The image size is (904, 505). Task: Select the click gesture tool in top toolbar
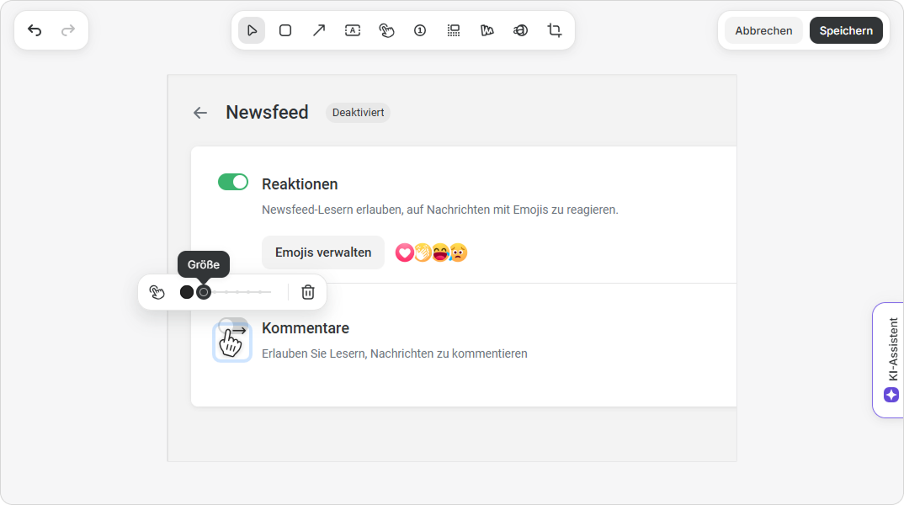pyautogui.click(x=386, y=30)
